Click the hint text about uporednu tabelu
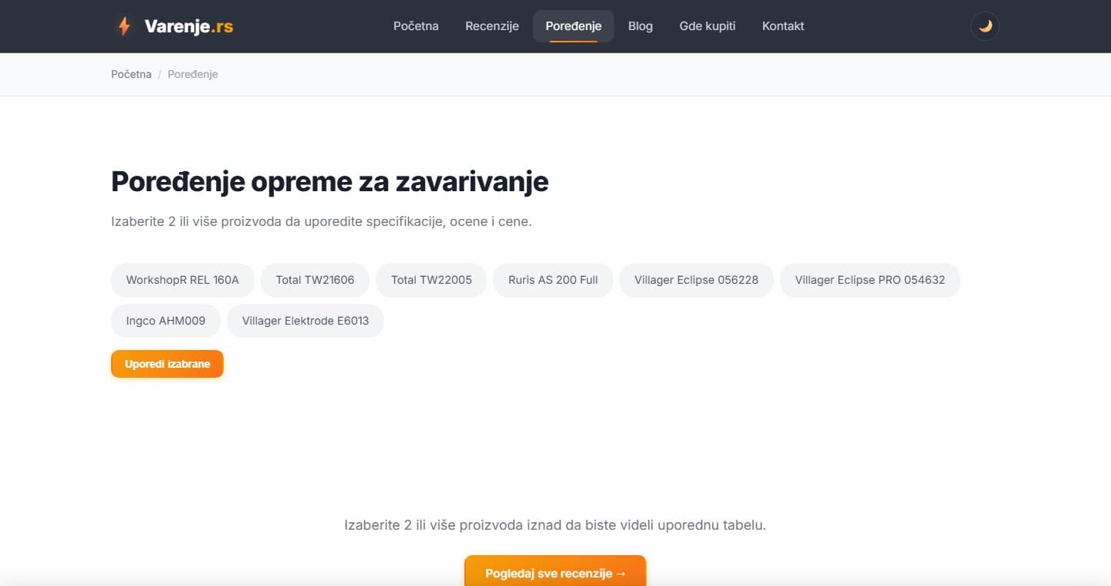Screen dimensions: 1111x586 point(555,525)
